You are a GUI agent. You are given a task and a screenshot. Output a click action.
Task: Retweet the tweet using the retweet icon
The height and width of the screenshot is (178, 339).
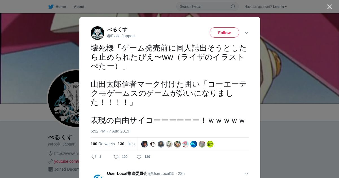click(x=116, y=157)
